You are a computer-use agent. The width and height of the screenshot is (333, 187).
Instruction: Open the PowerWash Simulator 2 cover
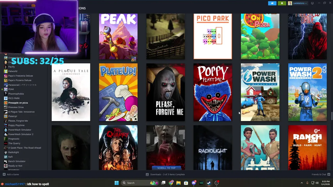308,92
